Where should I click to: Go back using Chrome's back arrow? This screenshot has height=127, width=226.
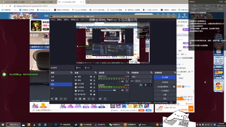click(x=3, y=6)
